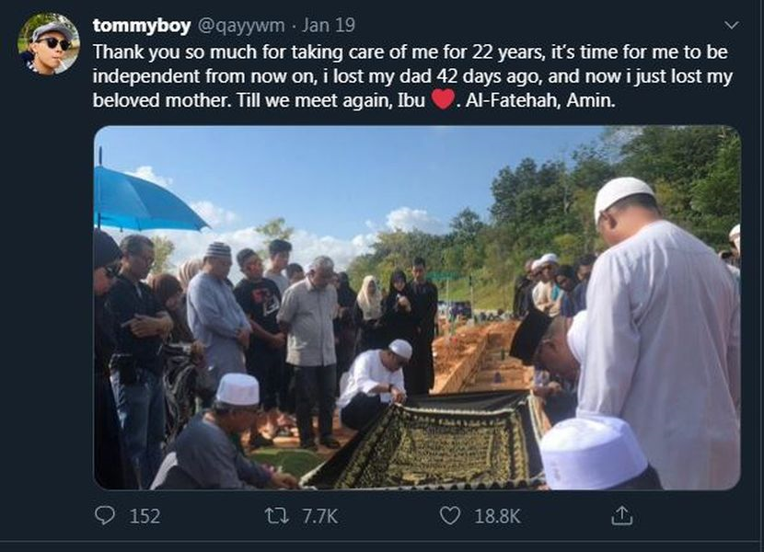Click the red heart emoji in tweet text
The image size is (764, 552).
(x=443, y=99)
